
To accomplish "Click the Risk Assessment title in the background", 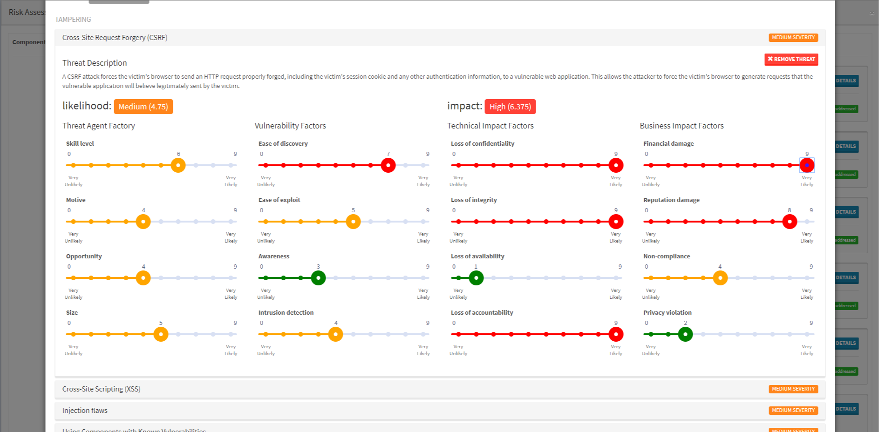I will tap(27, 12).
